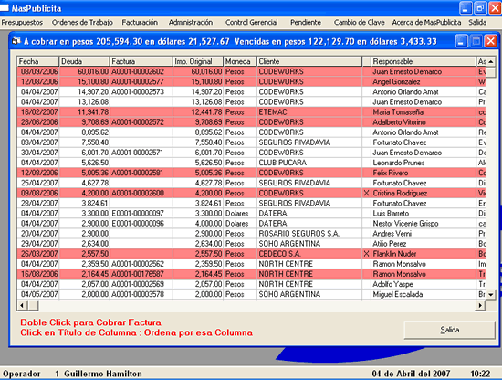502x380 pixels.
Task: Open the Presupuestos menu
Action: 22,23
